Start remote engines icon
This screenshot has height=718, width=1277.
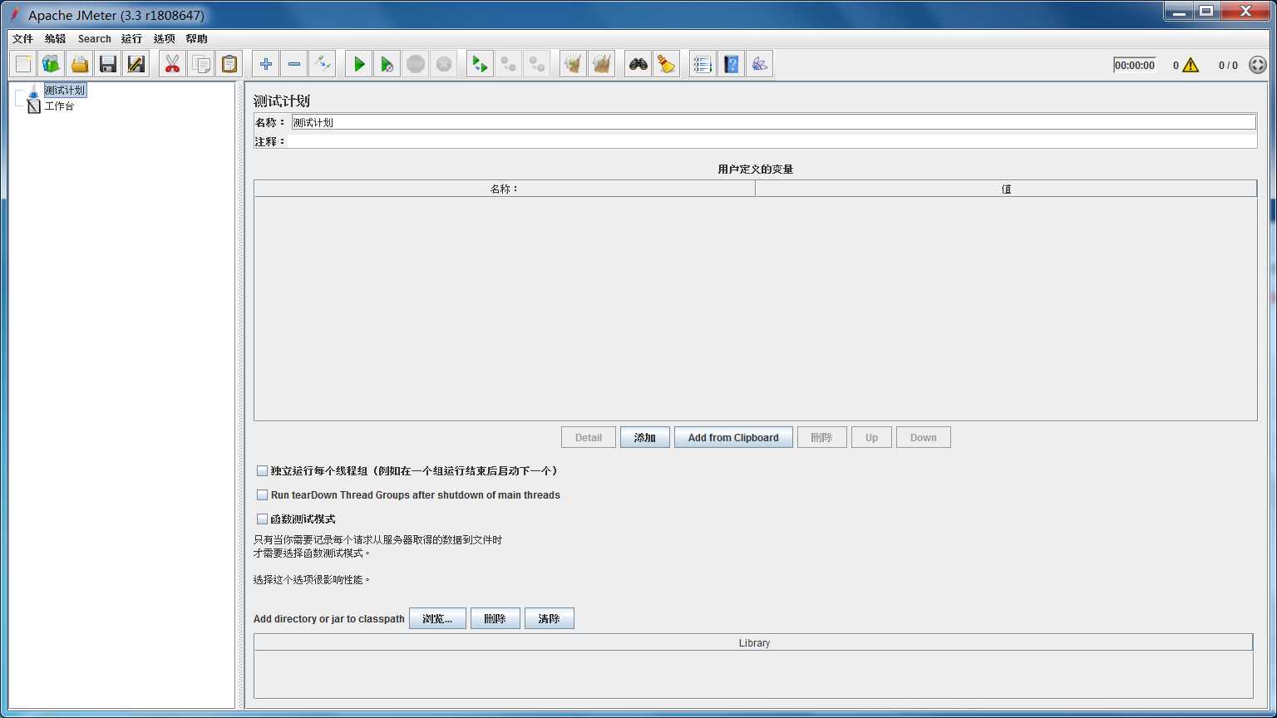coord(480,64)
